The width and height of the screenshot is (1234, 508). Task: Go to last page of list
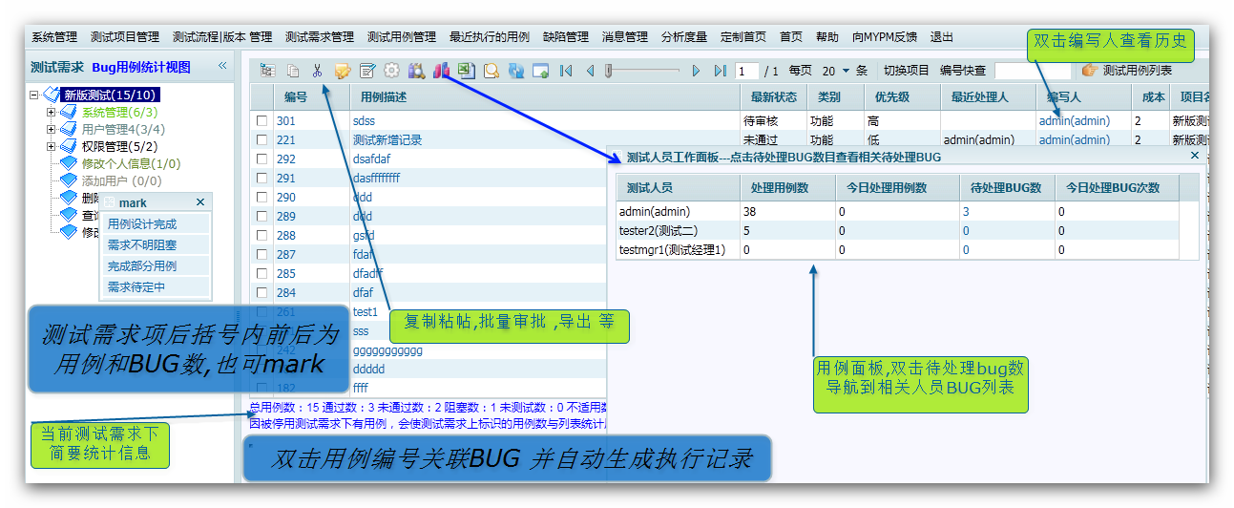coord(720,71)
